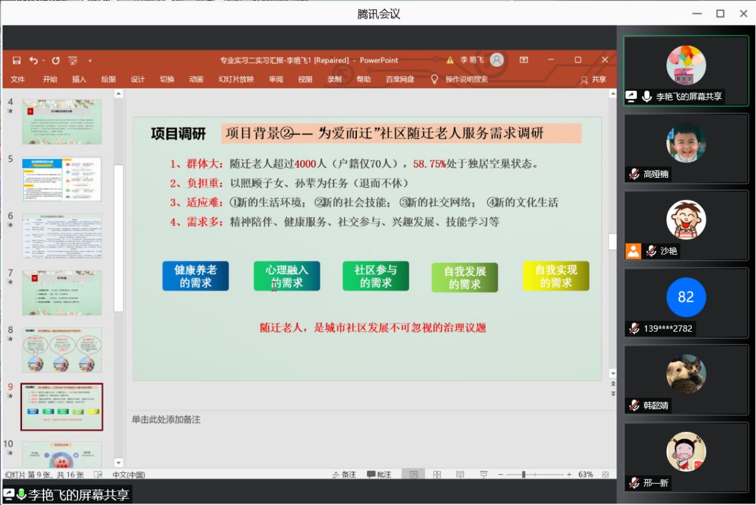Click 中文(中国) language indicator
Image resolution: width=756 pixels, height=505 pixels.
point(129,475)
